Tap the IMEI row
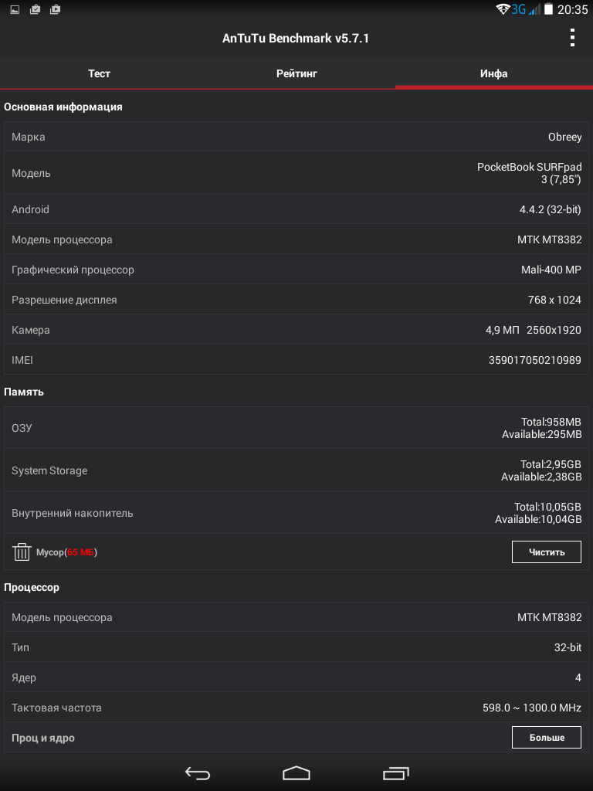 point(296,360)
